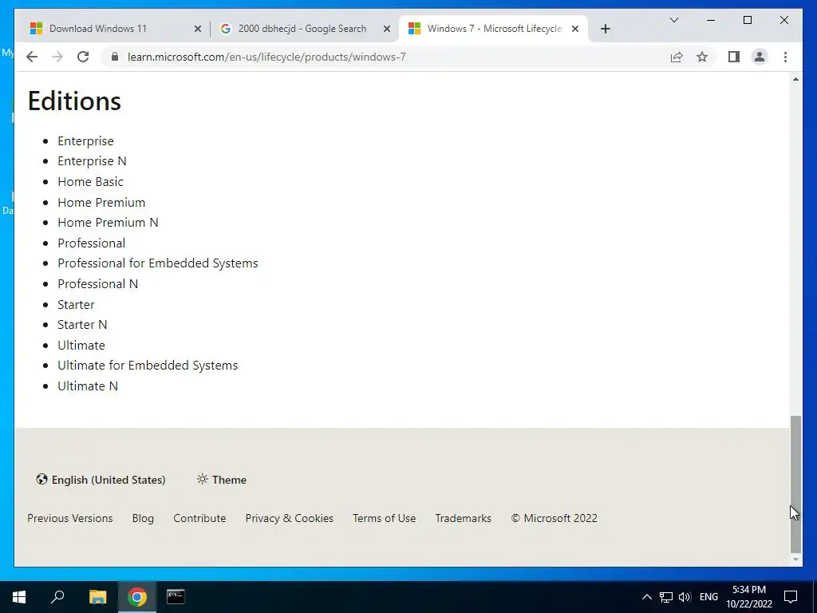Image resolution: width=817 pixels, height=613 pixels.
Task: Click the Professional N list item
Action: [97, 283]
